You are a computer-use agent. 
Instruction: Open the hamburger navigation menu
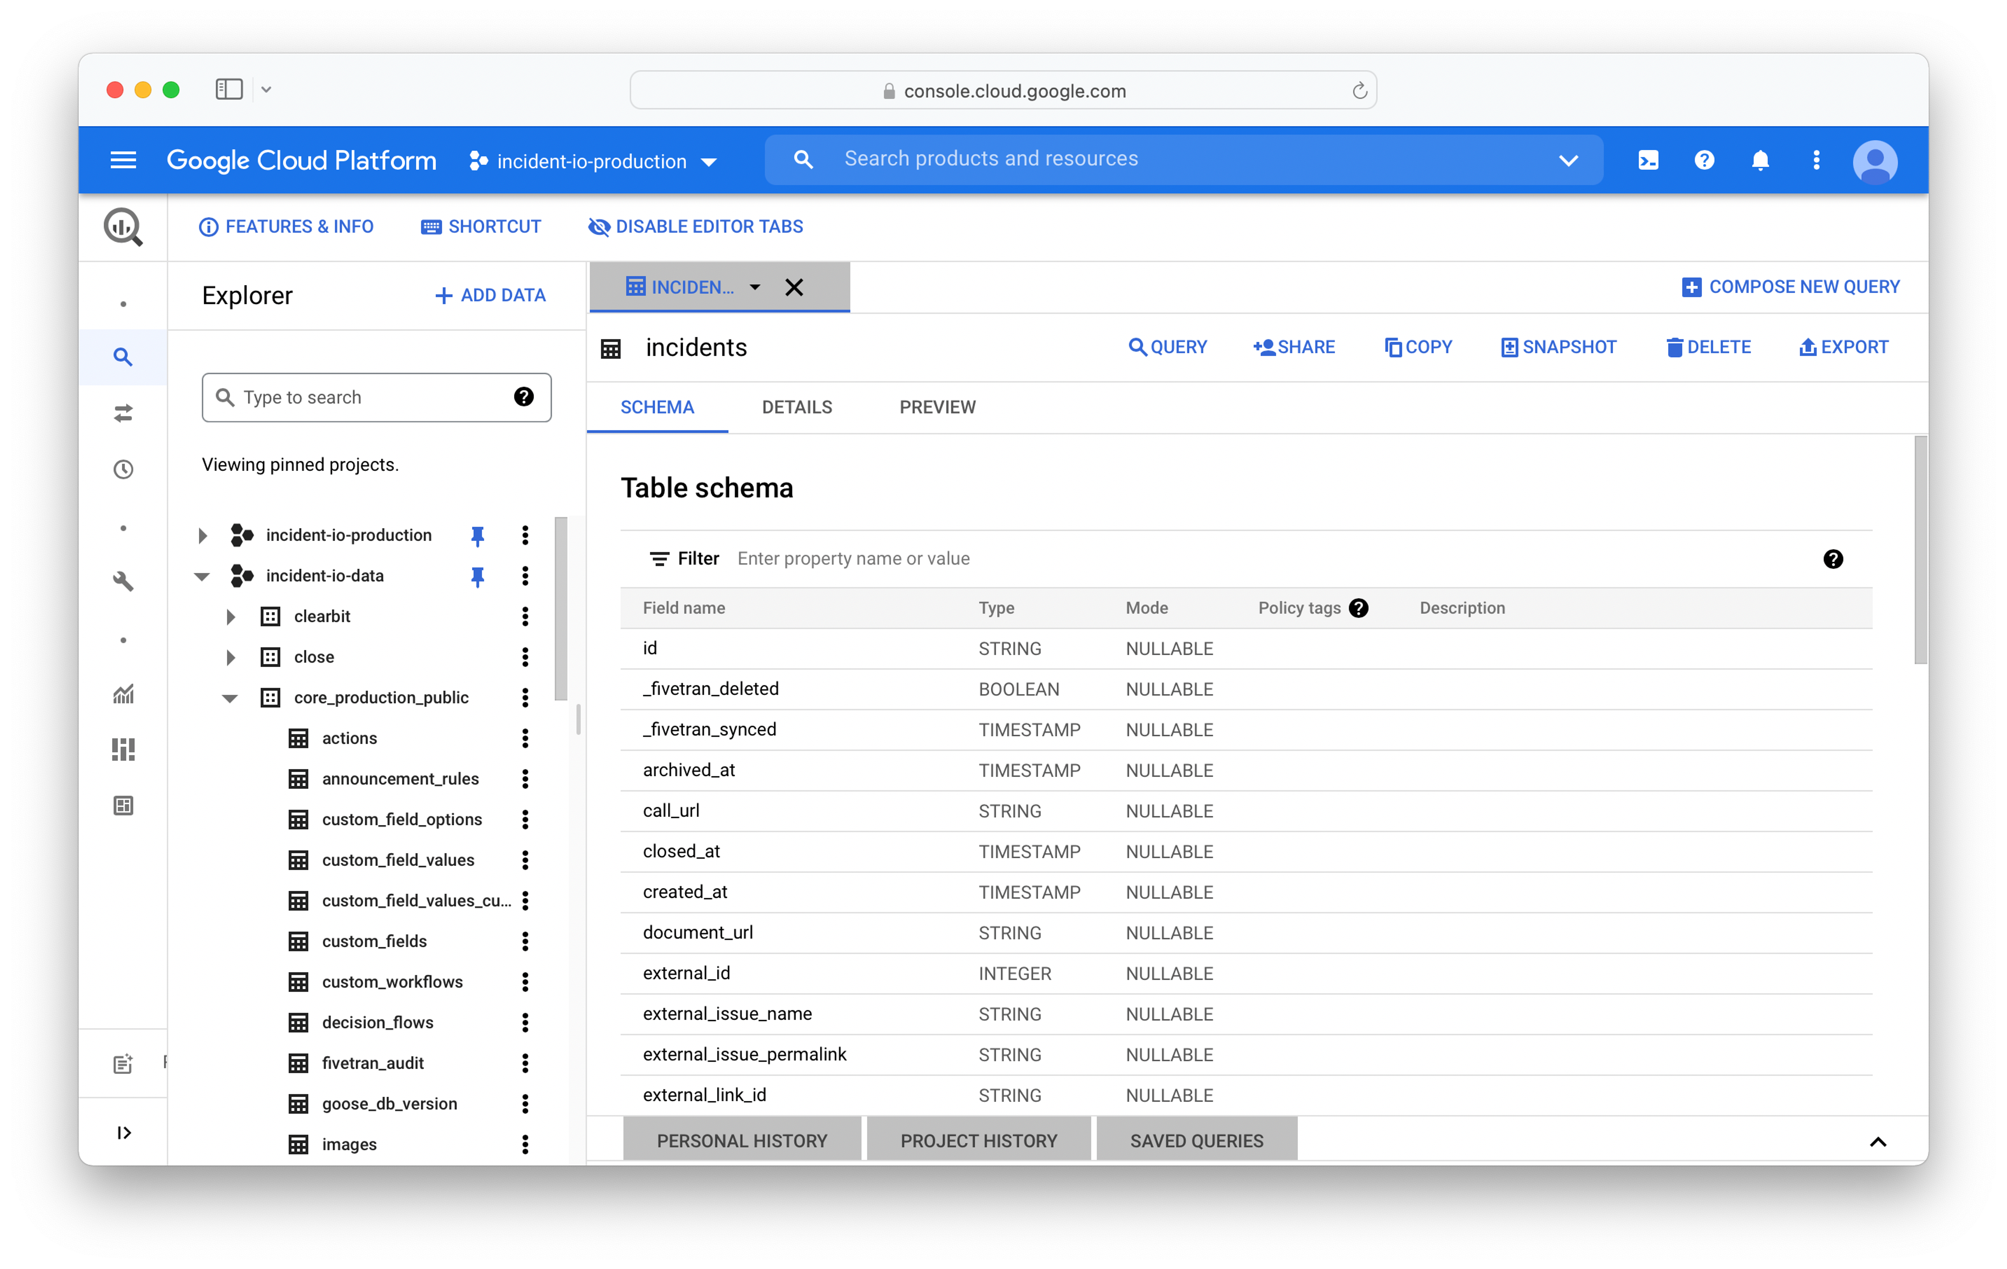click(123, 159)
